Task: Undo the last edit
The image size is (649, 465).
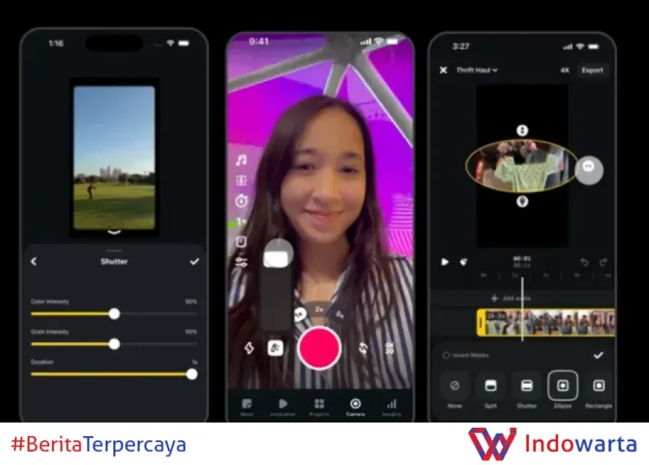Action: pyautogui.click(x=584, y=262)
